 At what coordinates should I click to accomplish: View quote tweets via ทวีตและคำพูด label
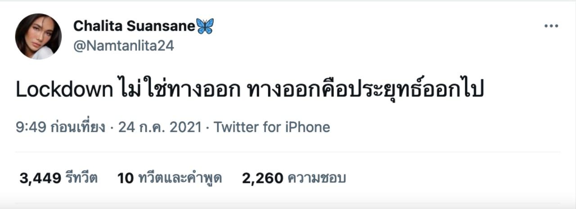(180, 178)
